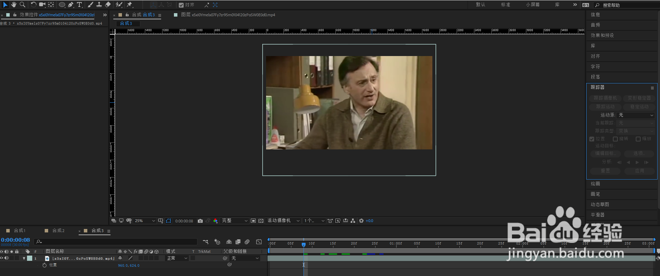Screen dimensions: 660x276
Task: Select the Pan Behind anchor point tool
Action: click(x=51, y=4)
